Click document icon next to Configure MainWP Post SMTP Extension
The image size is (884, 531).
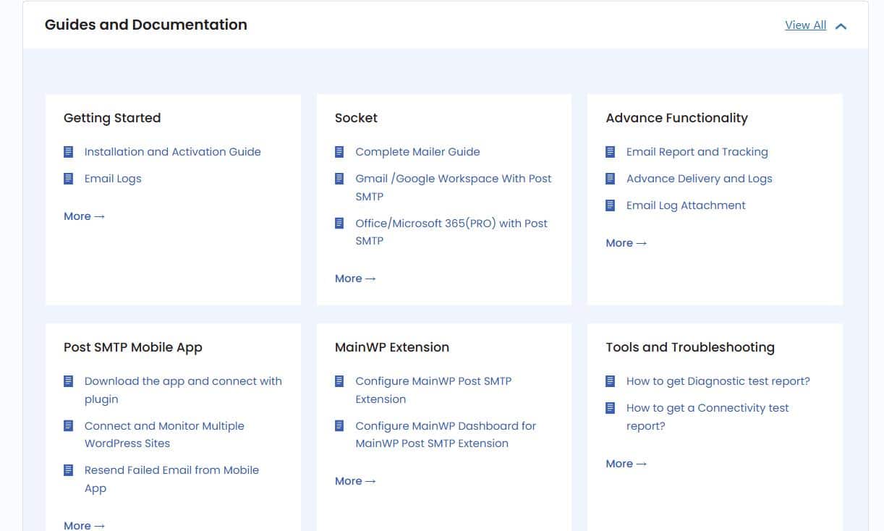tap(339, 381)
